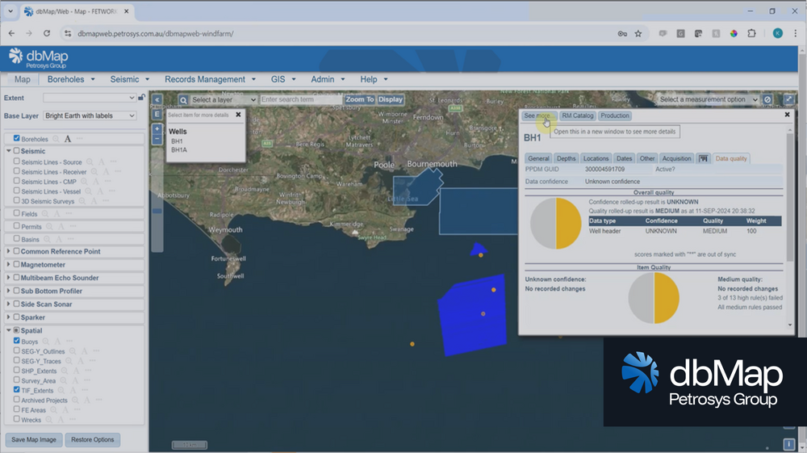The width and height of the screenshot is (807, 453).
Task: Open the wellbore diagram icon tab in BH1 panel
Action: point(703,158)
